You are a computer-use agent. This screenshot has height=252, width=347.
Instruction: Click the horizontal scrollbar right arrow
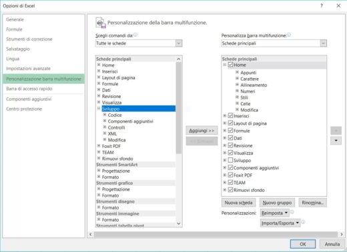pyautogui.click(x=342, y=234)
